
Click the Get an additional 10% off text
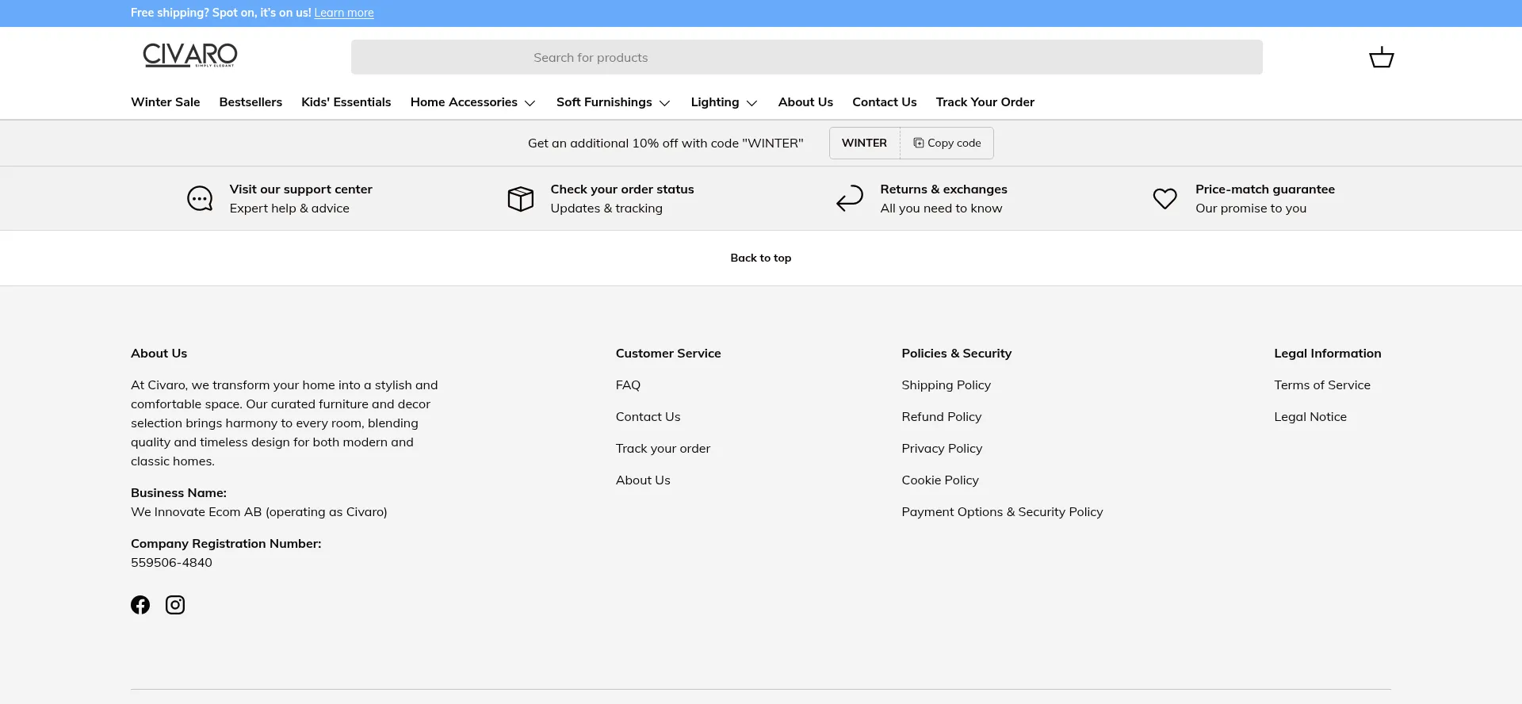pos(665,143)
